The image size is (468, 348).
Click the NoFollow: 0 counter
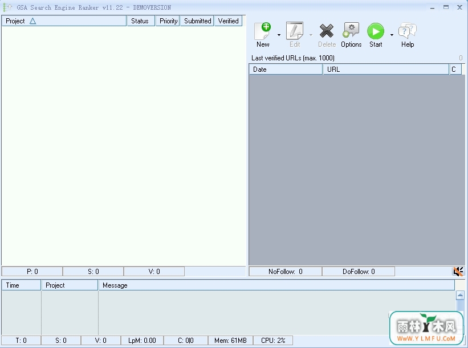[x=286, y=271]
